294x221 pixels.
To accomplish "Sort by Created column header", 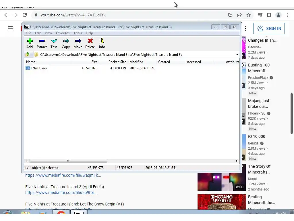I will [171, 62].
